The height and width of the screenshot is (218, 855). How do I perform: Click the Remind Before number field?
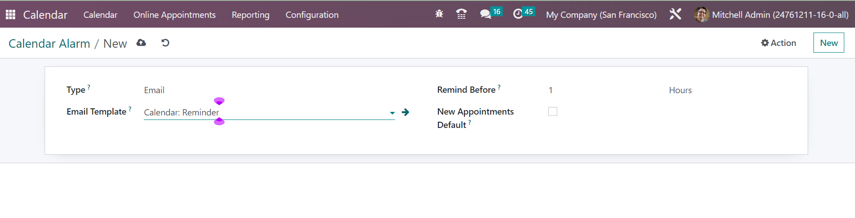click(x=603, y=90)
